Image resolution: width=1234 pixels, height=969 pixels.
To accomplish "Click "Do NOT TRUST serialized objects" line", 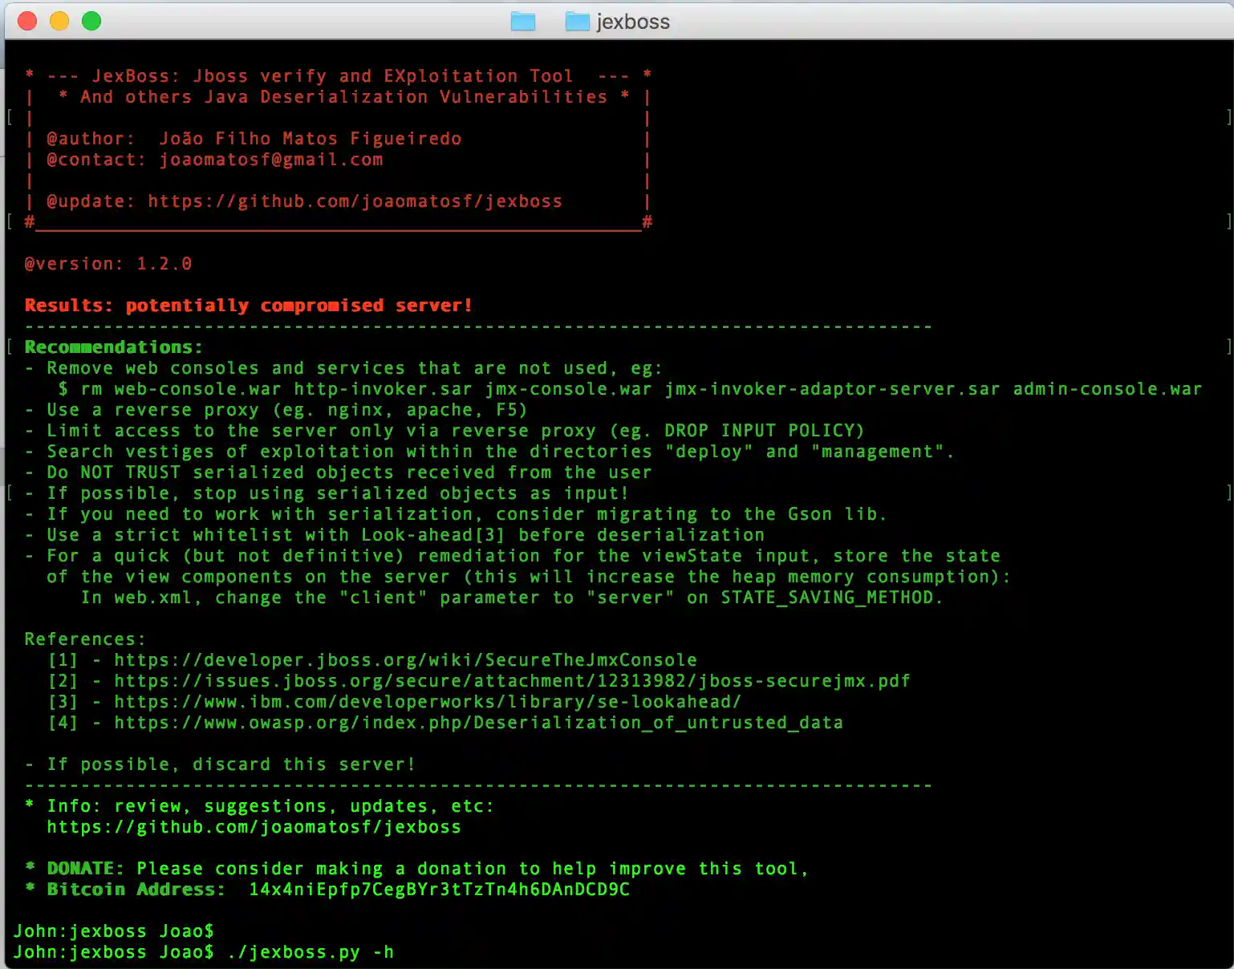I will click(338, 472).
